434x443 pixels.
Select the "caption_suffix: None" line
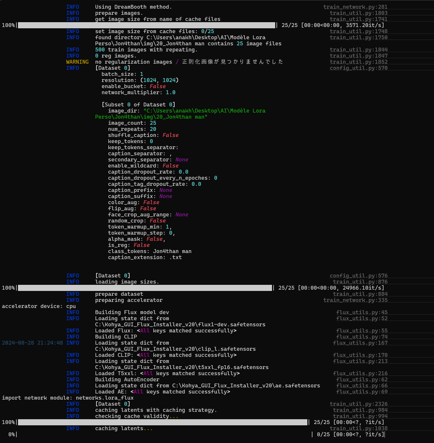140,196
